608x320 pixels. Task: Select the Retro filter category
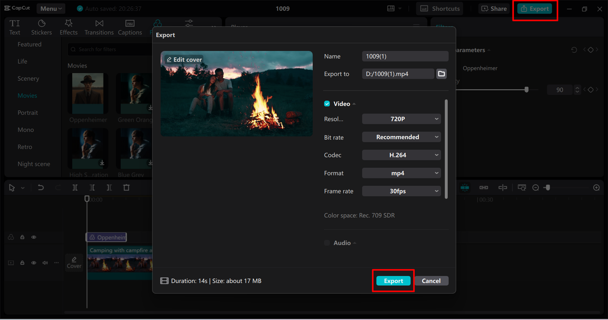tap(25, 147)
